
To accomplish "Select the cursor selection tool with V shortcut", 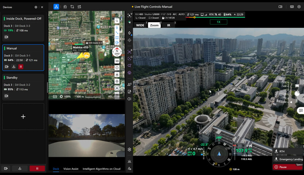I will (130, 15).
